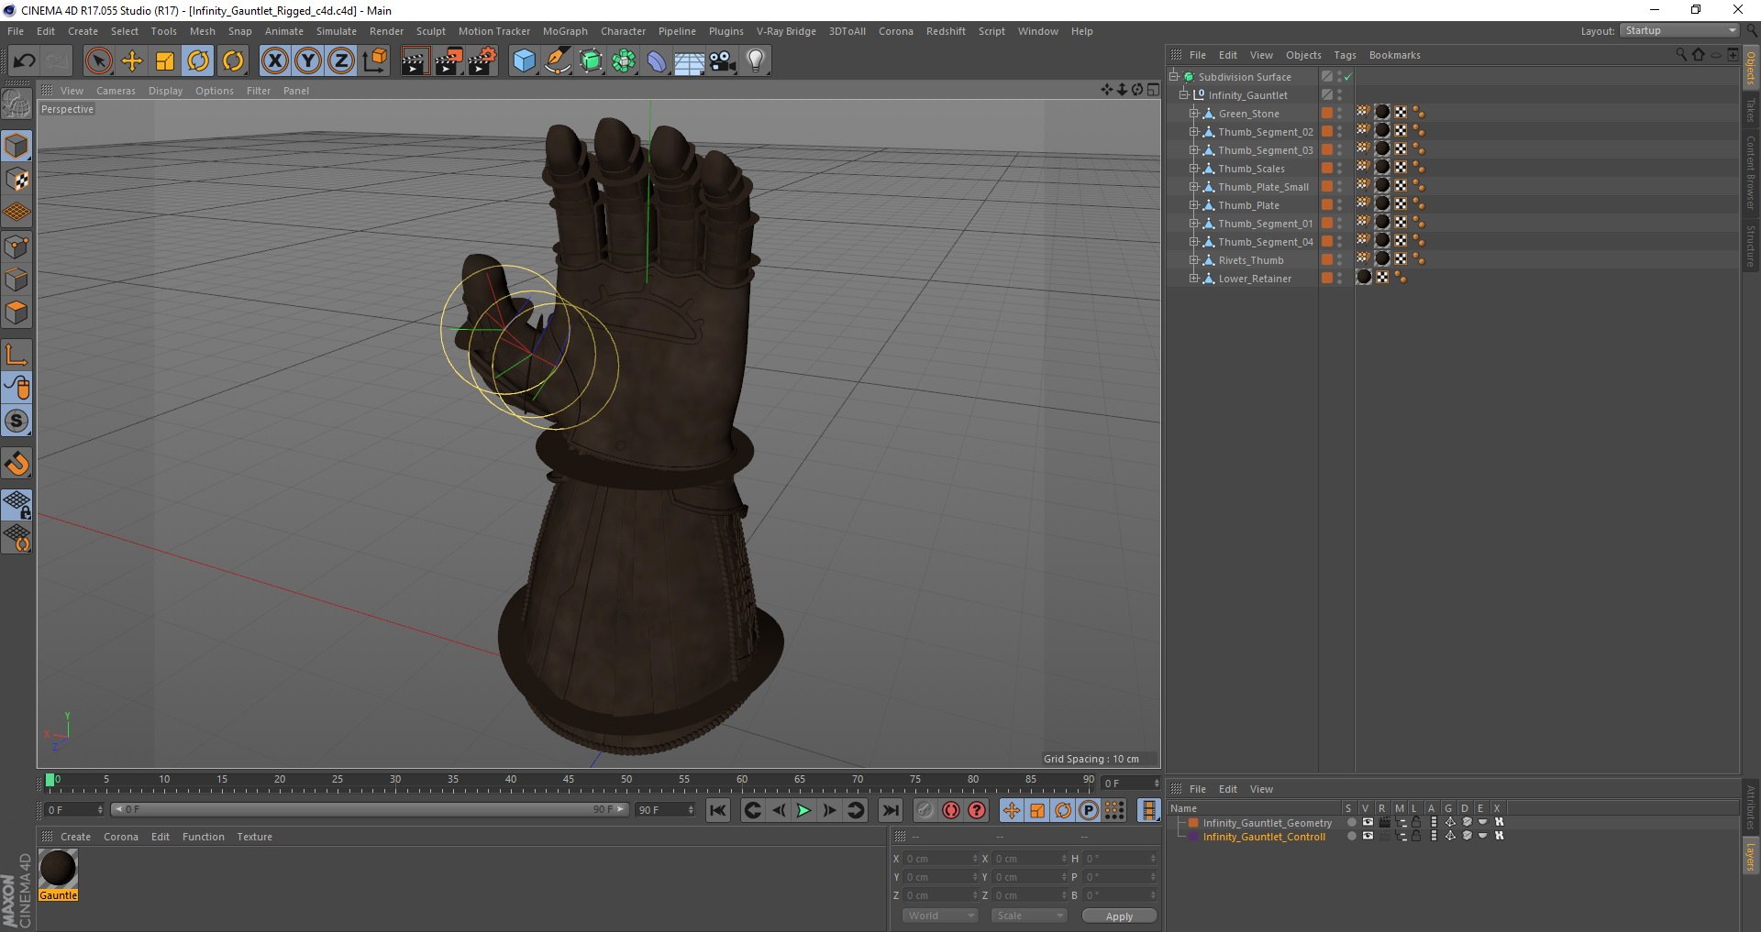1761x932 pixels.
Task: Open Edit Render Settings icon
Action: 482,61
